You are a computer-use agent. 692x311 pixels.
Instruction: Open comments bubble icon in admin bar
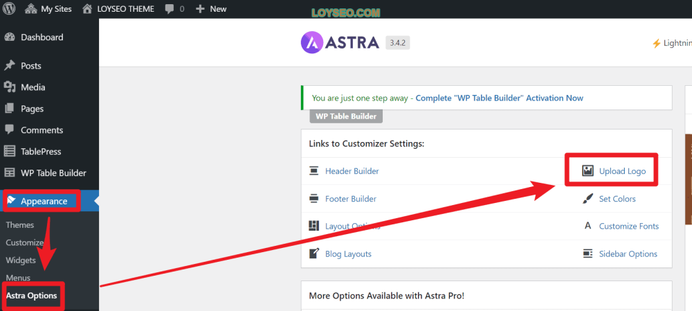click(170, 9)
